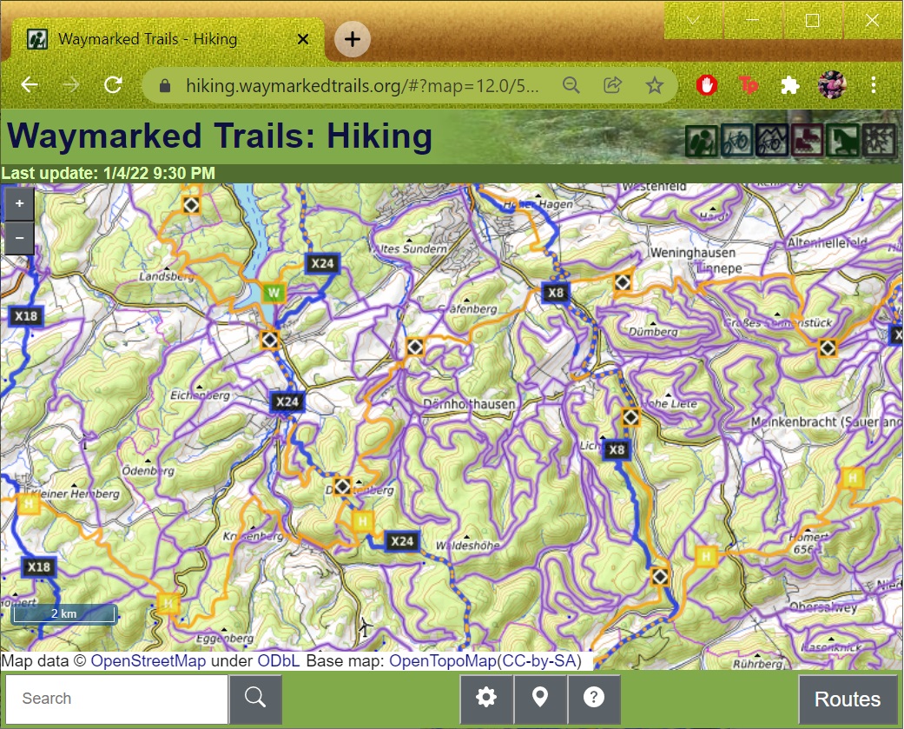Open the Extensions puzzle menu

(790, 85)
